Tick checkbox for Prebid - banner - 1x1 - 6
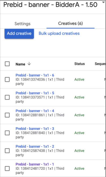 (7, 80)
